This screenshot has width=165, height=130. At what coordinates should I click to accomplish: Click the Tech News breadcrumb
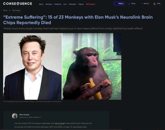(x=16, y=10)
